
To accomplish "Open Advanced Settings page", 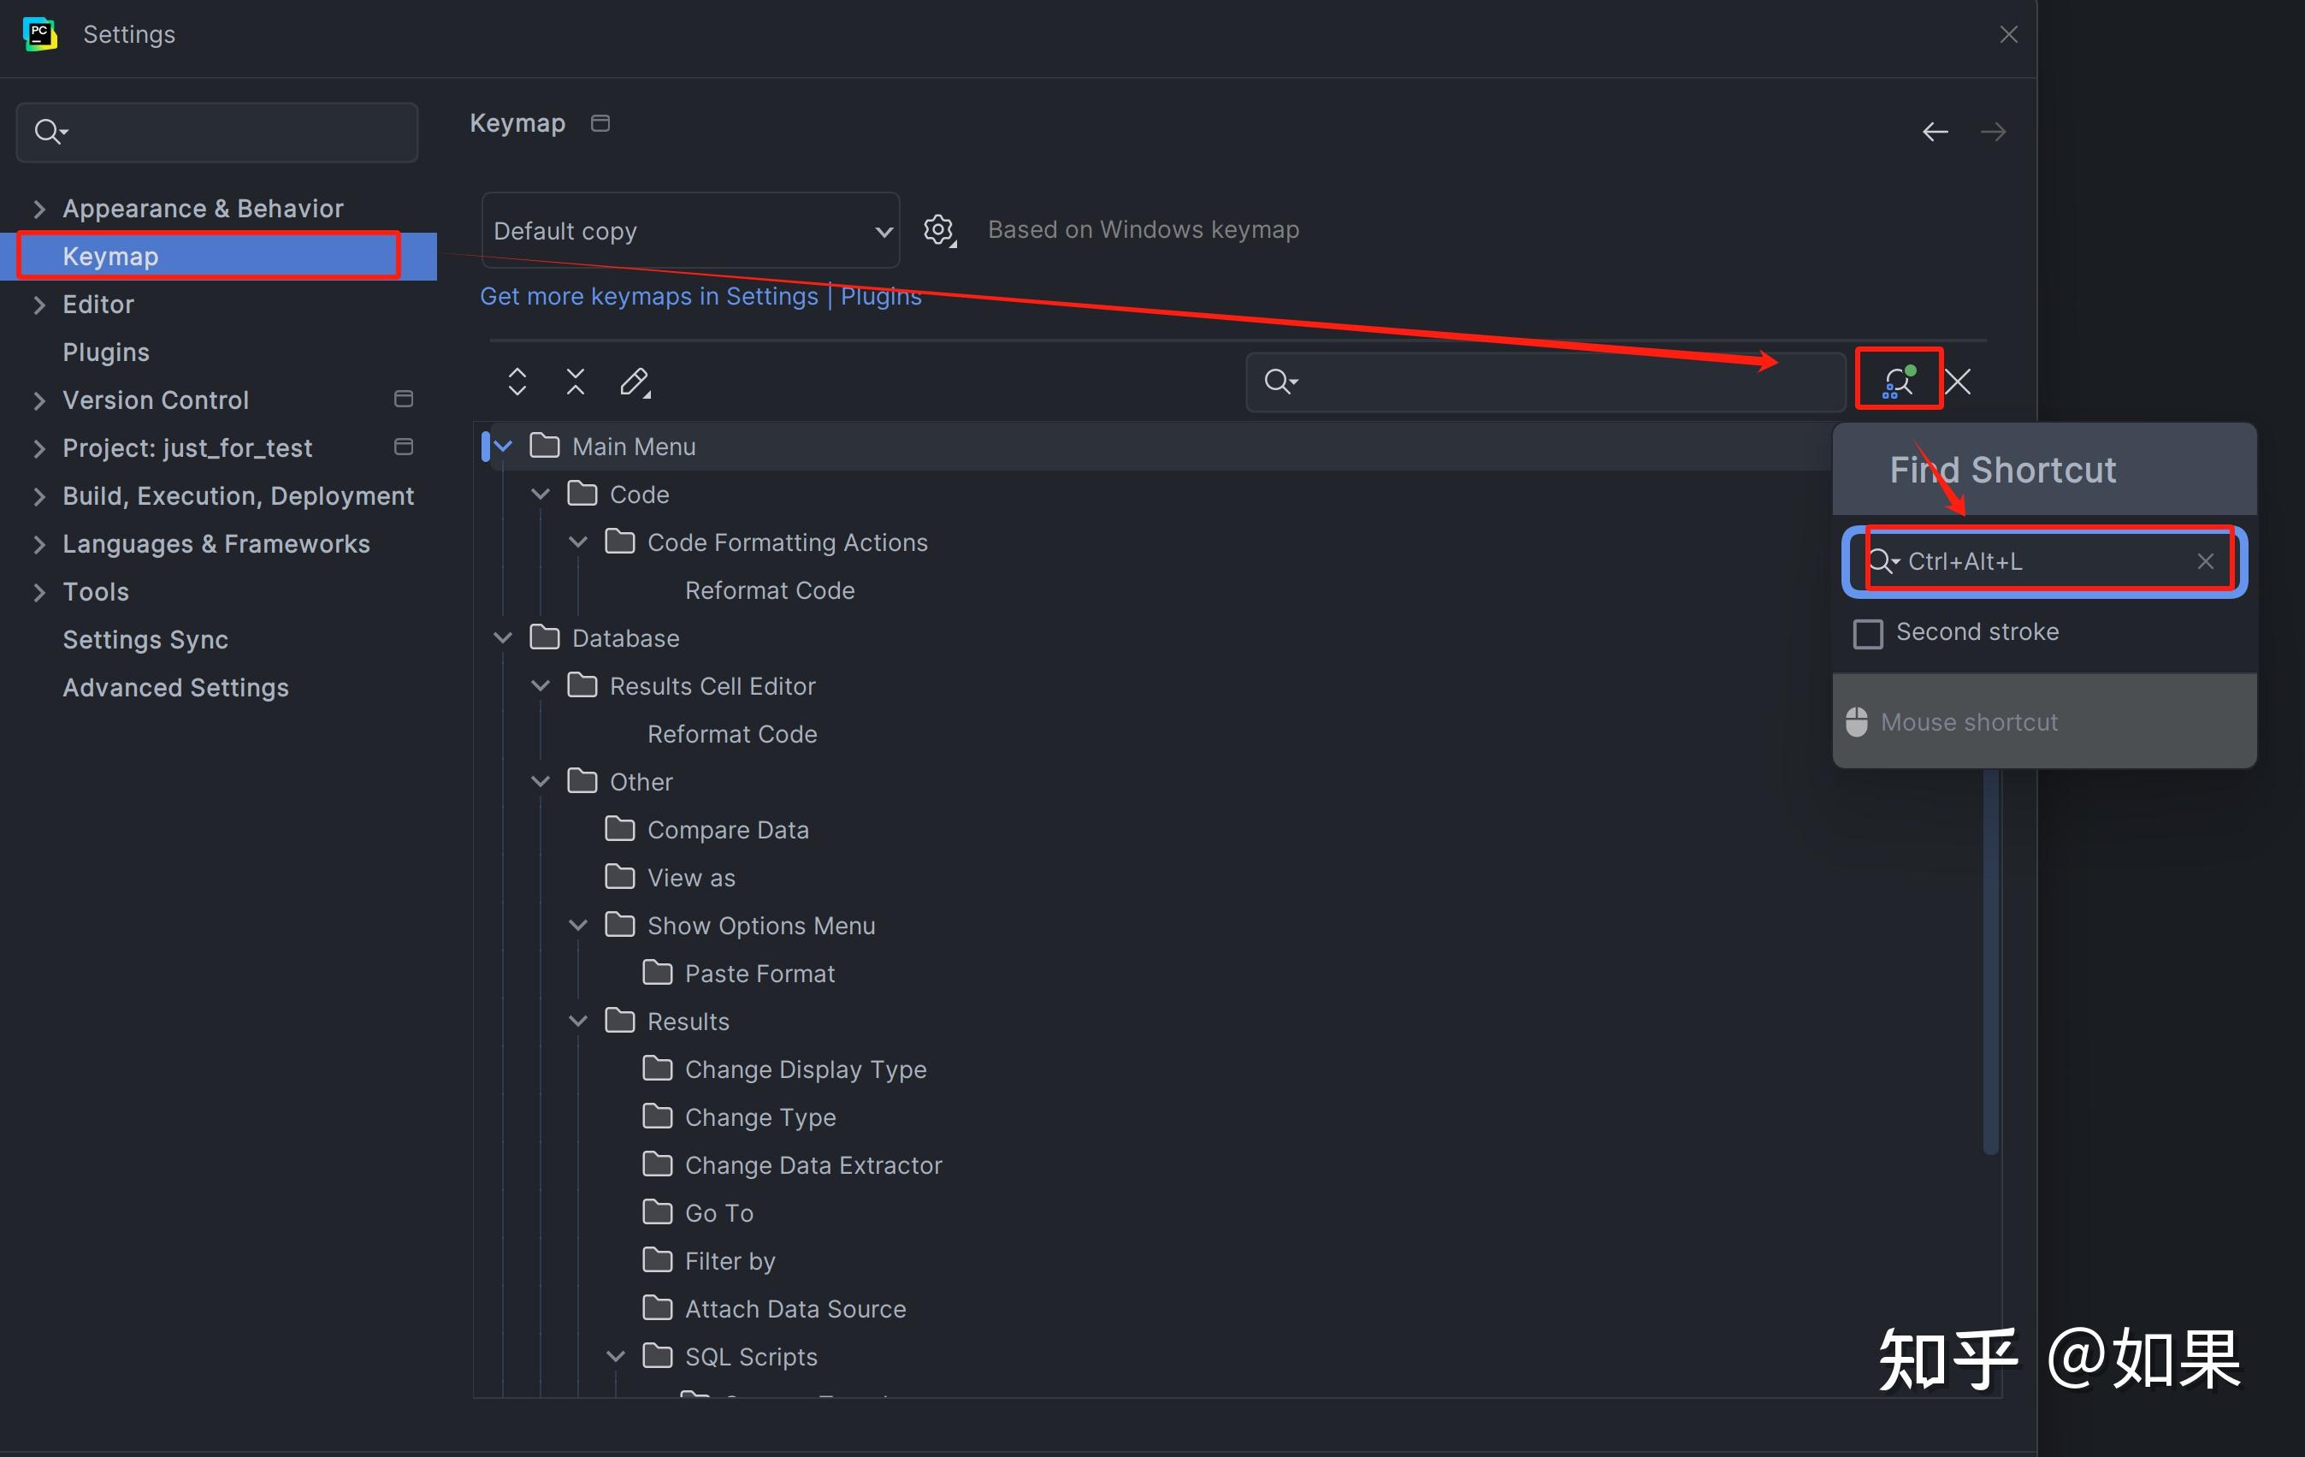I will point(175,686).
